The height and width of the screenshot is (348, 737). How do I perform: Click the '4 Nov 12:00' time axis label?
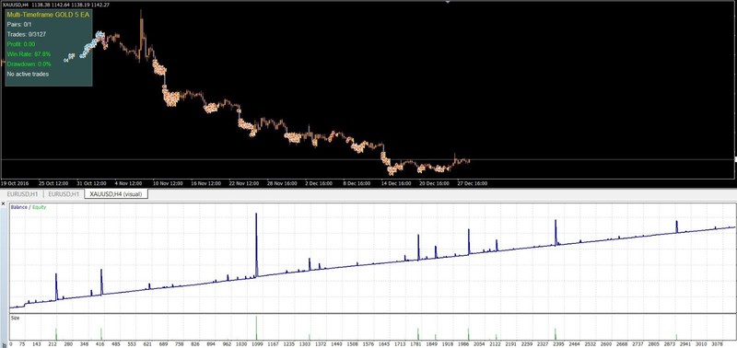click(128, 183)
